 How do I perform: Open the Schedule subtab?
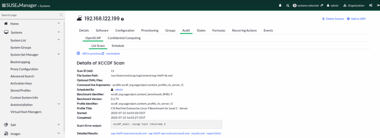(x=118, y=46)
